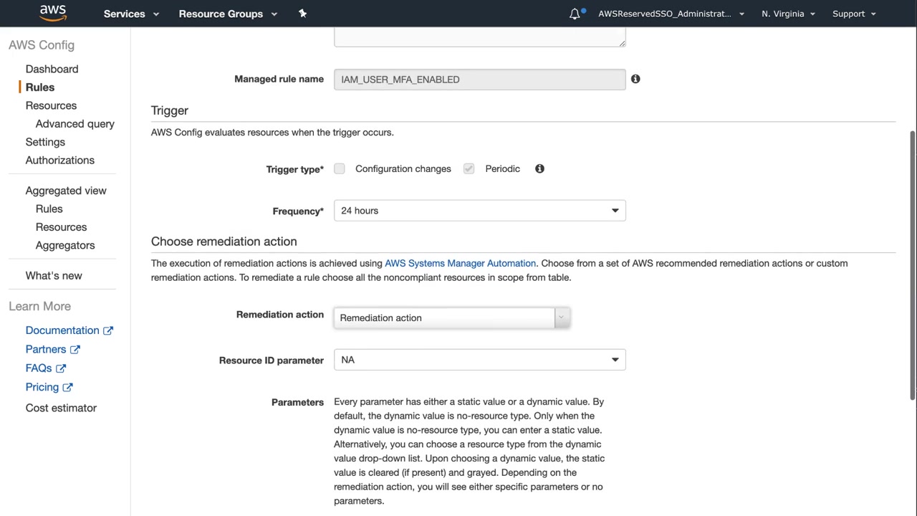Click the AWS logo home icon
The image size is (917, 516).
point(53,13)
